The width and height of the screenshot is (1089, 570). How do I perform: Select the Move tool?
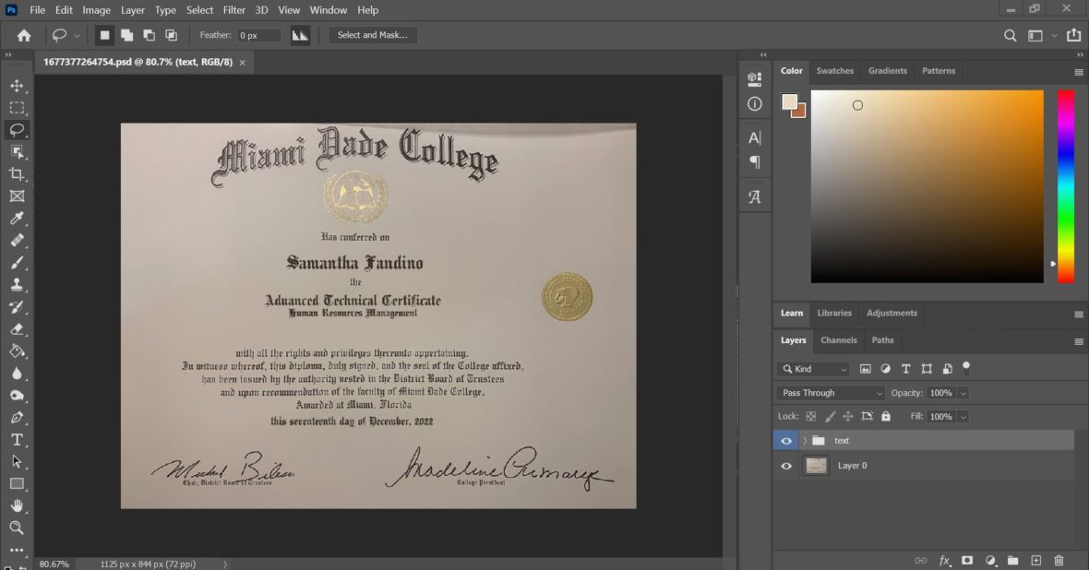(x=17, y=85)
